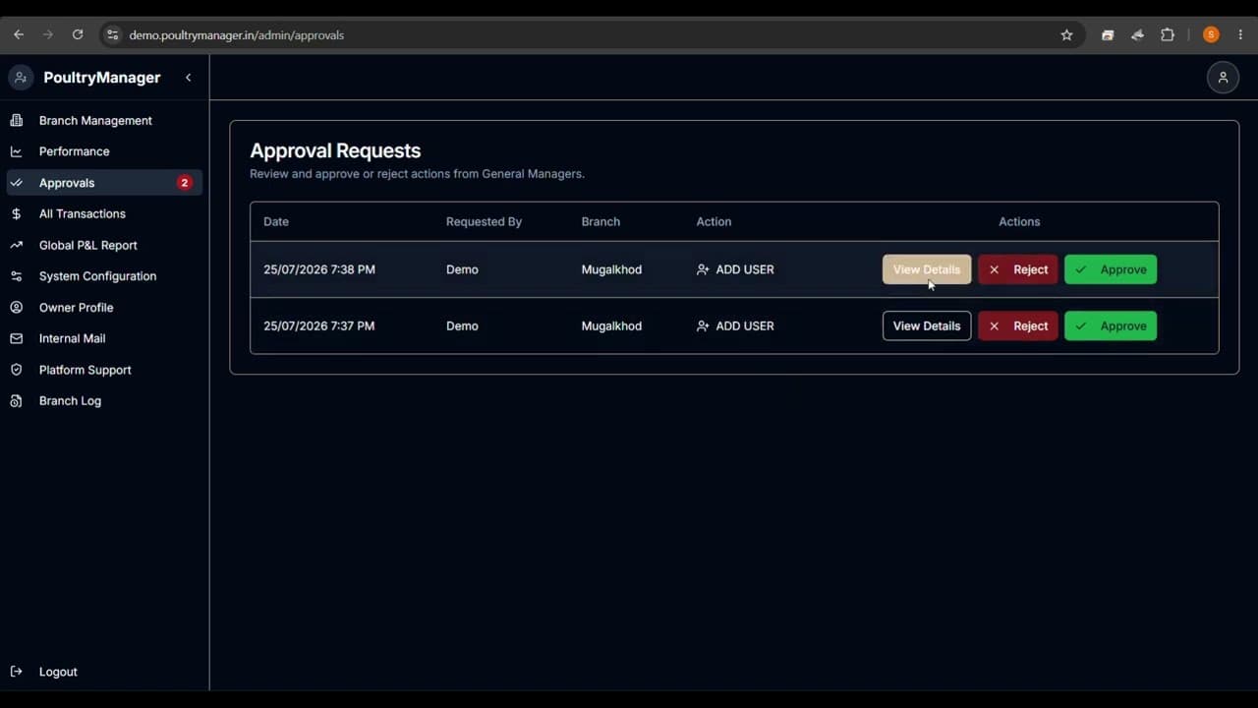Viewport: 1258px width, 708px height.
Task: Open the Chrome three-dot menu
Action: click(1241, 34)
